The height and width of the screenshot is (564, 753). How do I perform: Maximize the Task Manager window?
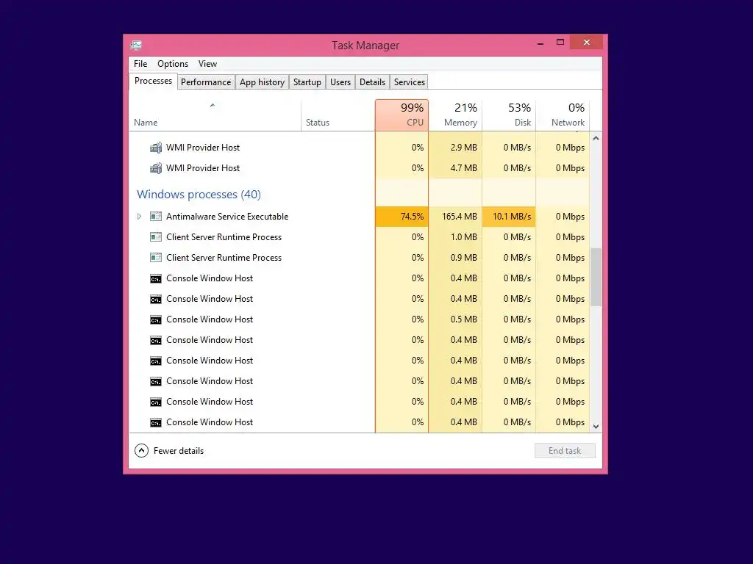(x=560, y=43)
